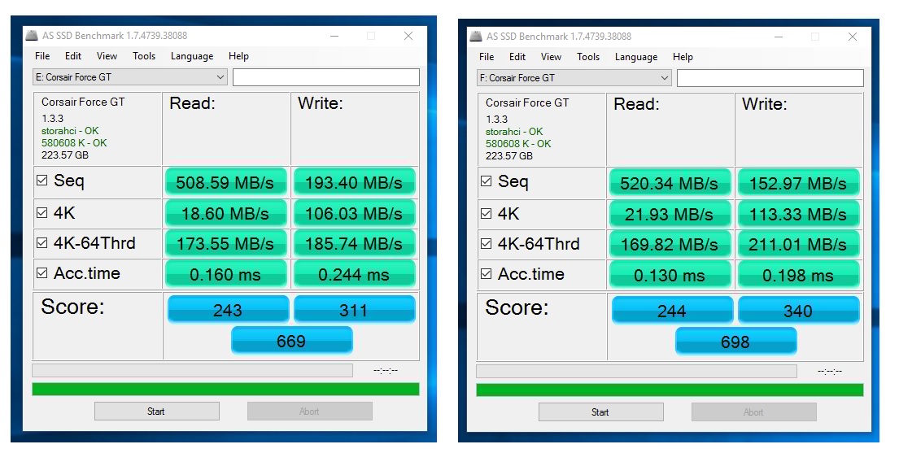This screenshot has width=899, height=453.
Task: Click the 0.160 ms read access time
Action: click(x=226, y=274)
